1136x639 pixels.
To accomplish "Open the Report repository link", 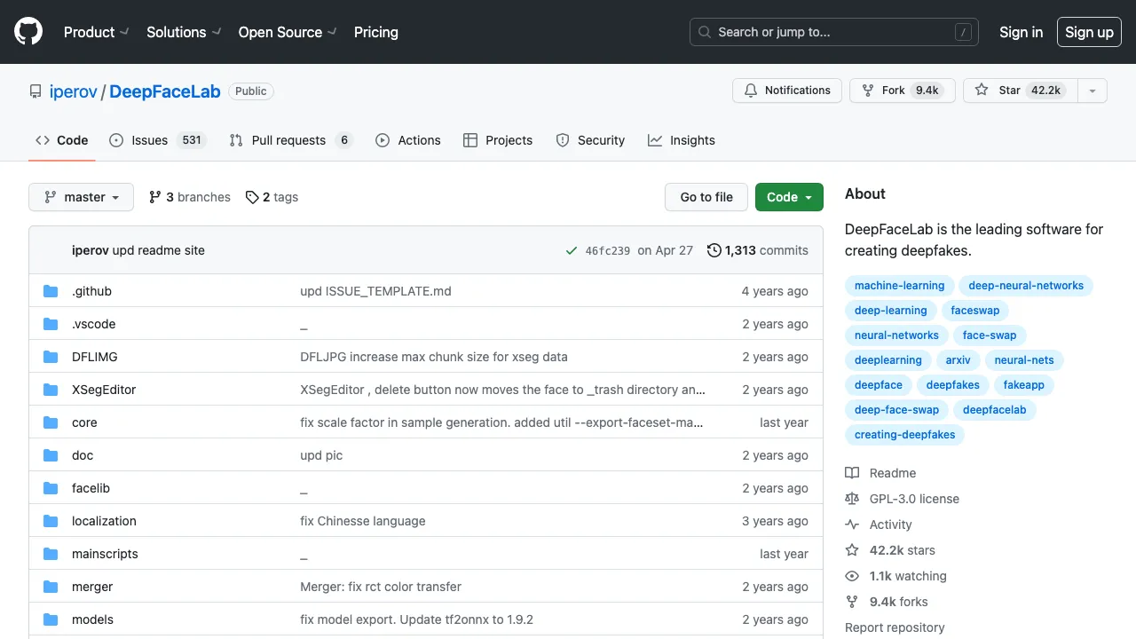I will (895, 627).
